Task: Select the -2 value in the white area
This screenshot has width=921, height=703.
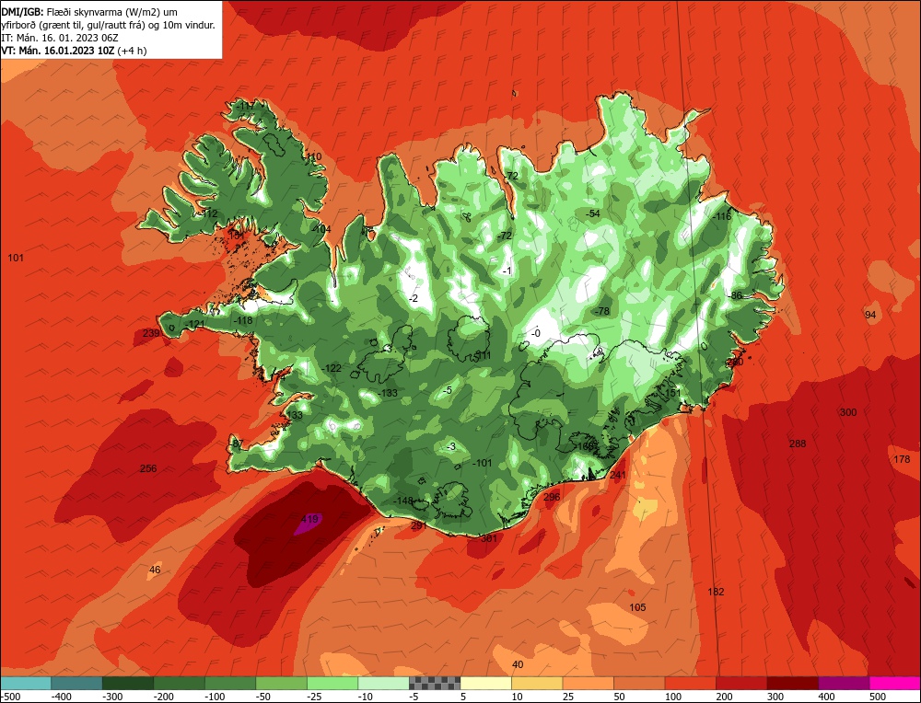Action: point(413,298)
